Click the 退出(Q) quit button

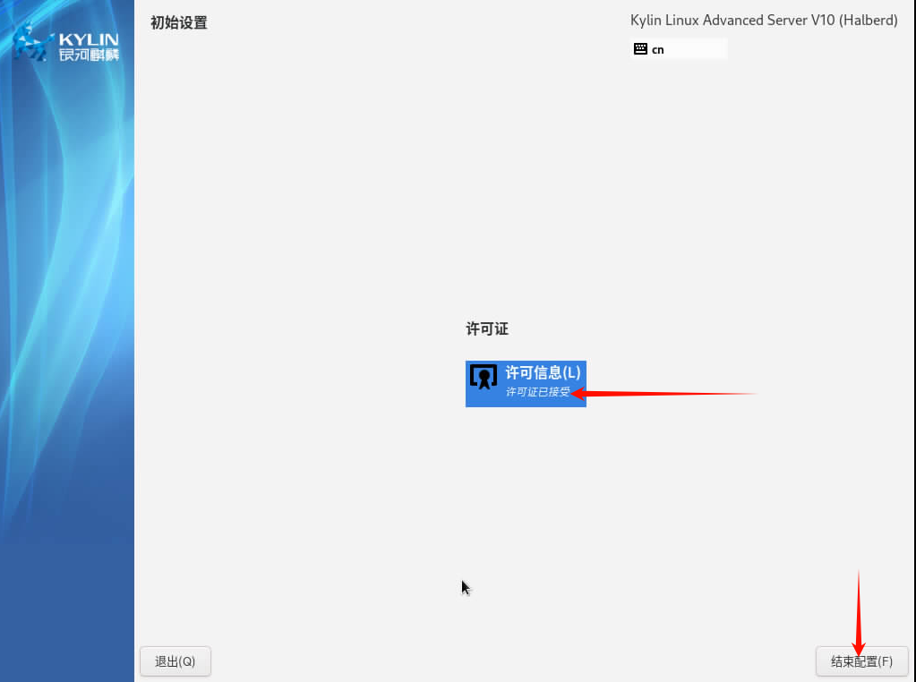[x=175, y=661]
